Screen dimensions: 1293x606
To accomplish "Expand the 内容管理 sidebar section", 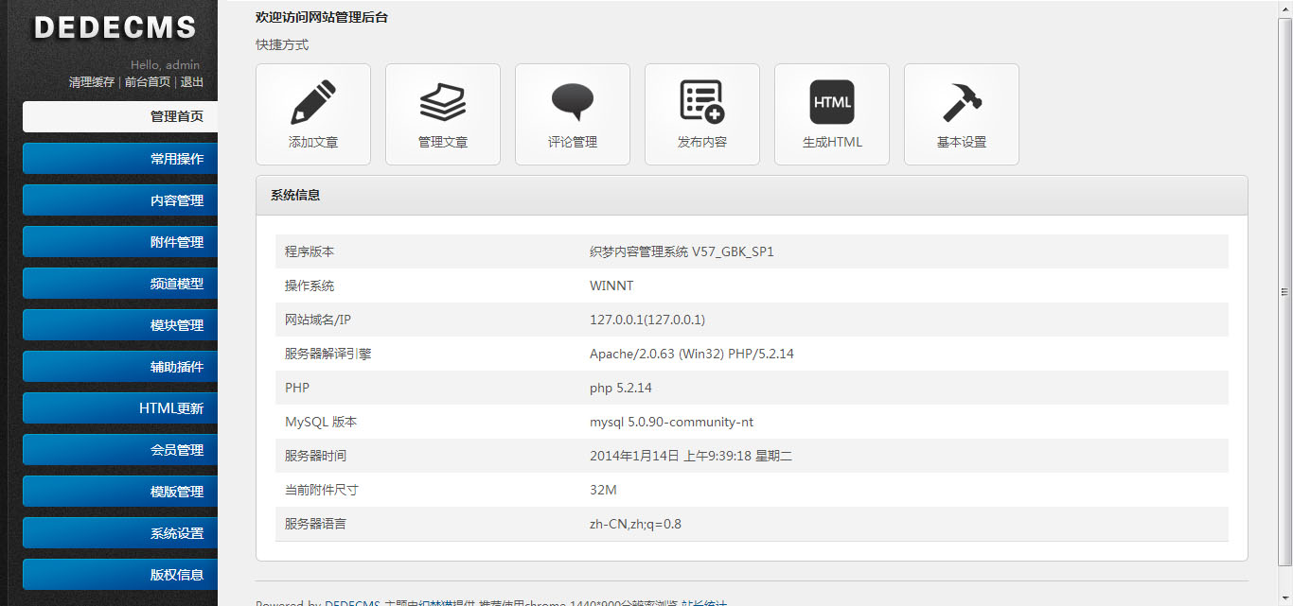I will (120, 200).
